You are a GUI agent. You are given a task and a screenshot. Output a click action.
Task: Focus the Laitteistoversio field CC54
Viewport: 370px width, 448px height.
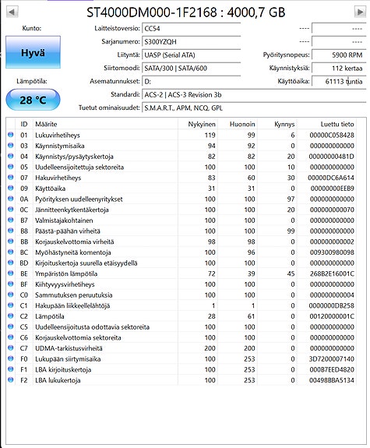point(191,29)
